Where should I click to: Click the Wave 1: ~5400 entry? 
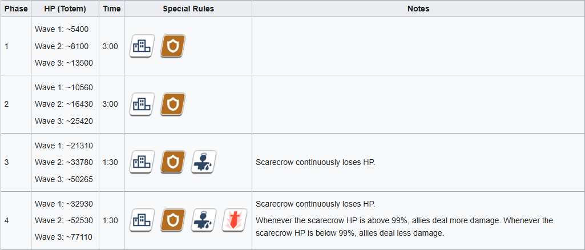pyautogui.click(x=62, y=29)
